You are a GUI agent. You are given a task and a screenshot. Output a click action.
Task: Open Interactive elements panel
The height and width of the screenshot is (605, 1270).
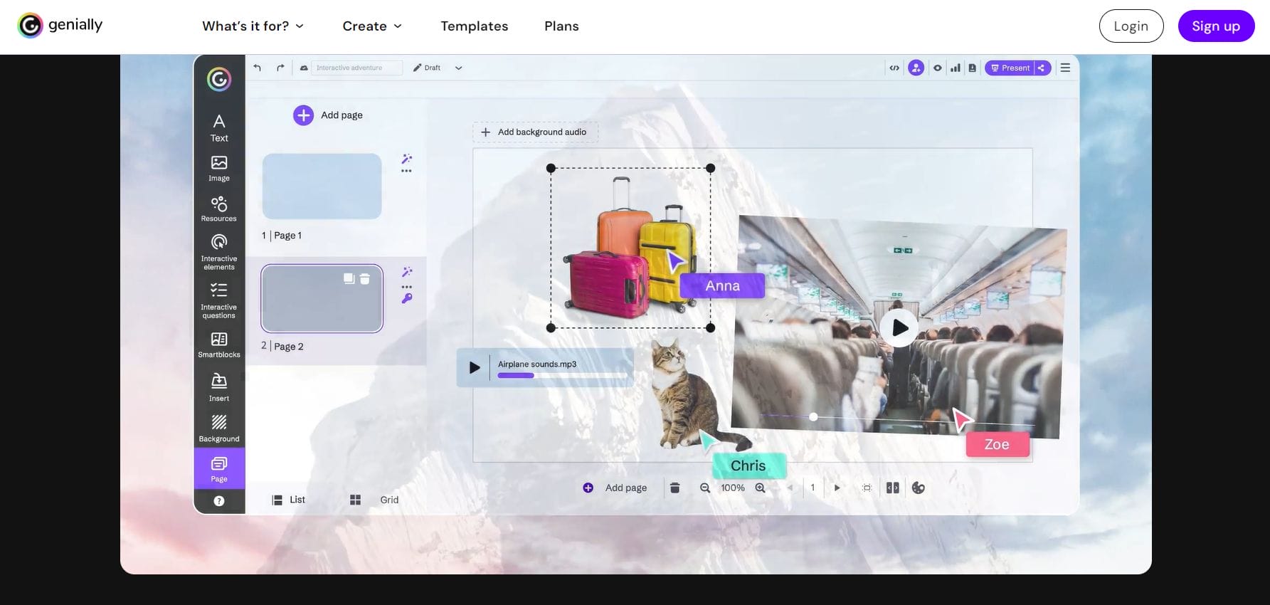pyautogui.click(x=219, y=252)
